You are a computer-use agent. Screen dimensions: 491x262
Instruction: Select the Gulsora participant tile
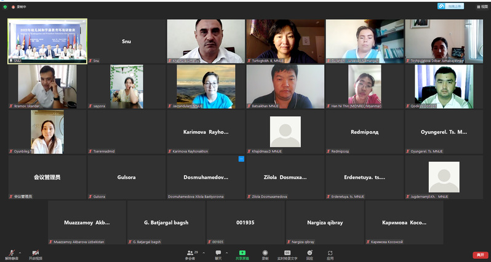click(126, 177)
